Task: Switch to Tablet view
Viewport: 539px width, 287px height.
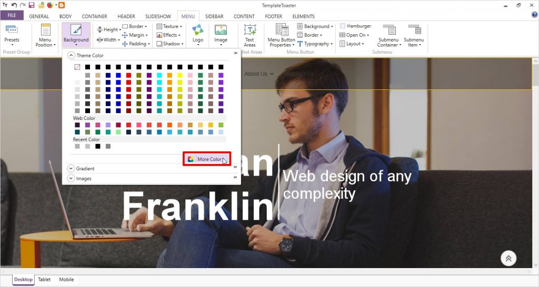Action: tap(44, 280)
